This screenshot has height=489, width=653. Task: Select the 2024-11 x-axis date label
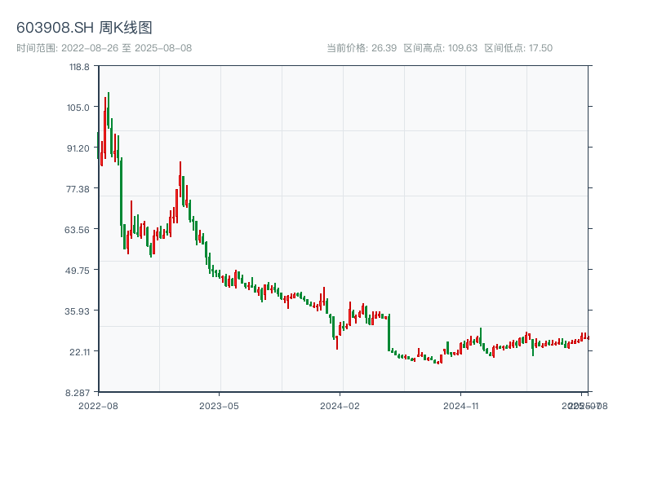click(x=460, y=405)
